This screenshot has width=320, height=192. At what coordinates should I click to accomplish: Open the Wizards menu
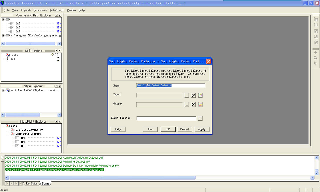[x=26, y=10]
